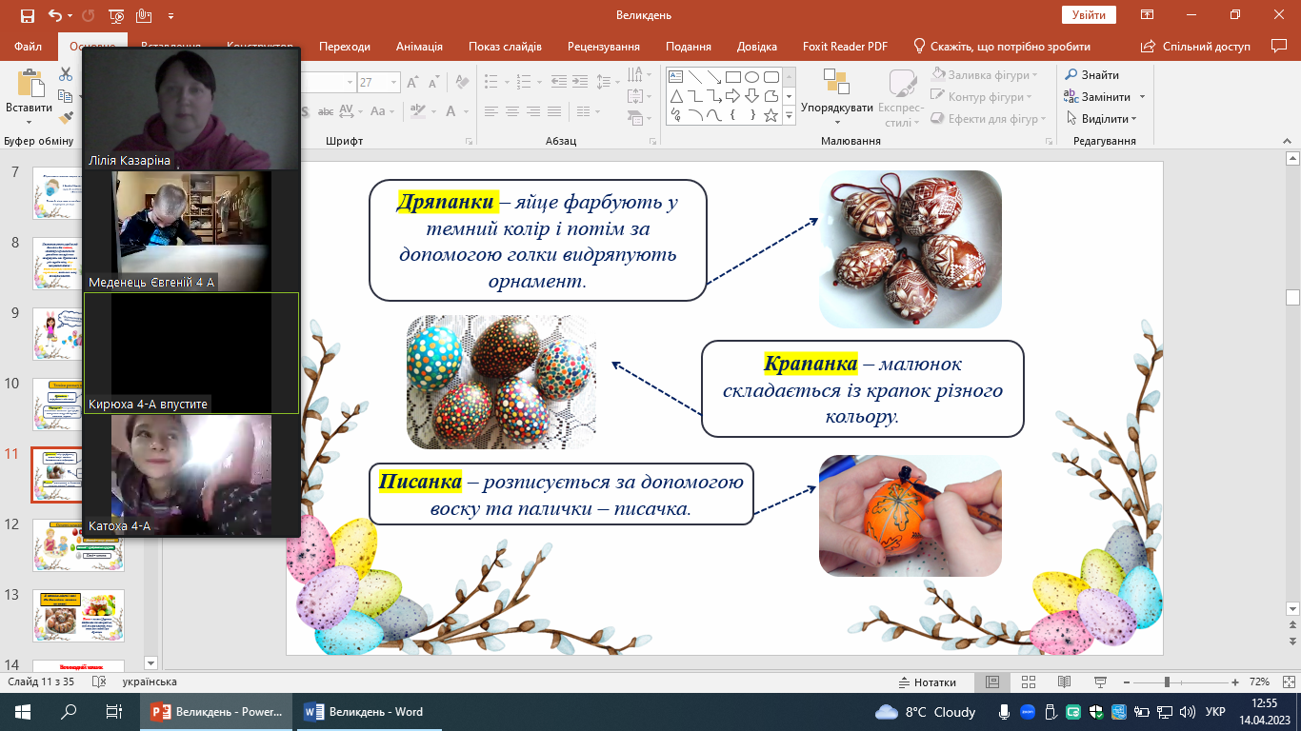Viewport: 1301px width, 731px height.
Task: Click the Увійти sign-in button
Action: [1088, 15]
